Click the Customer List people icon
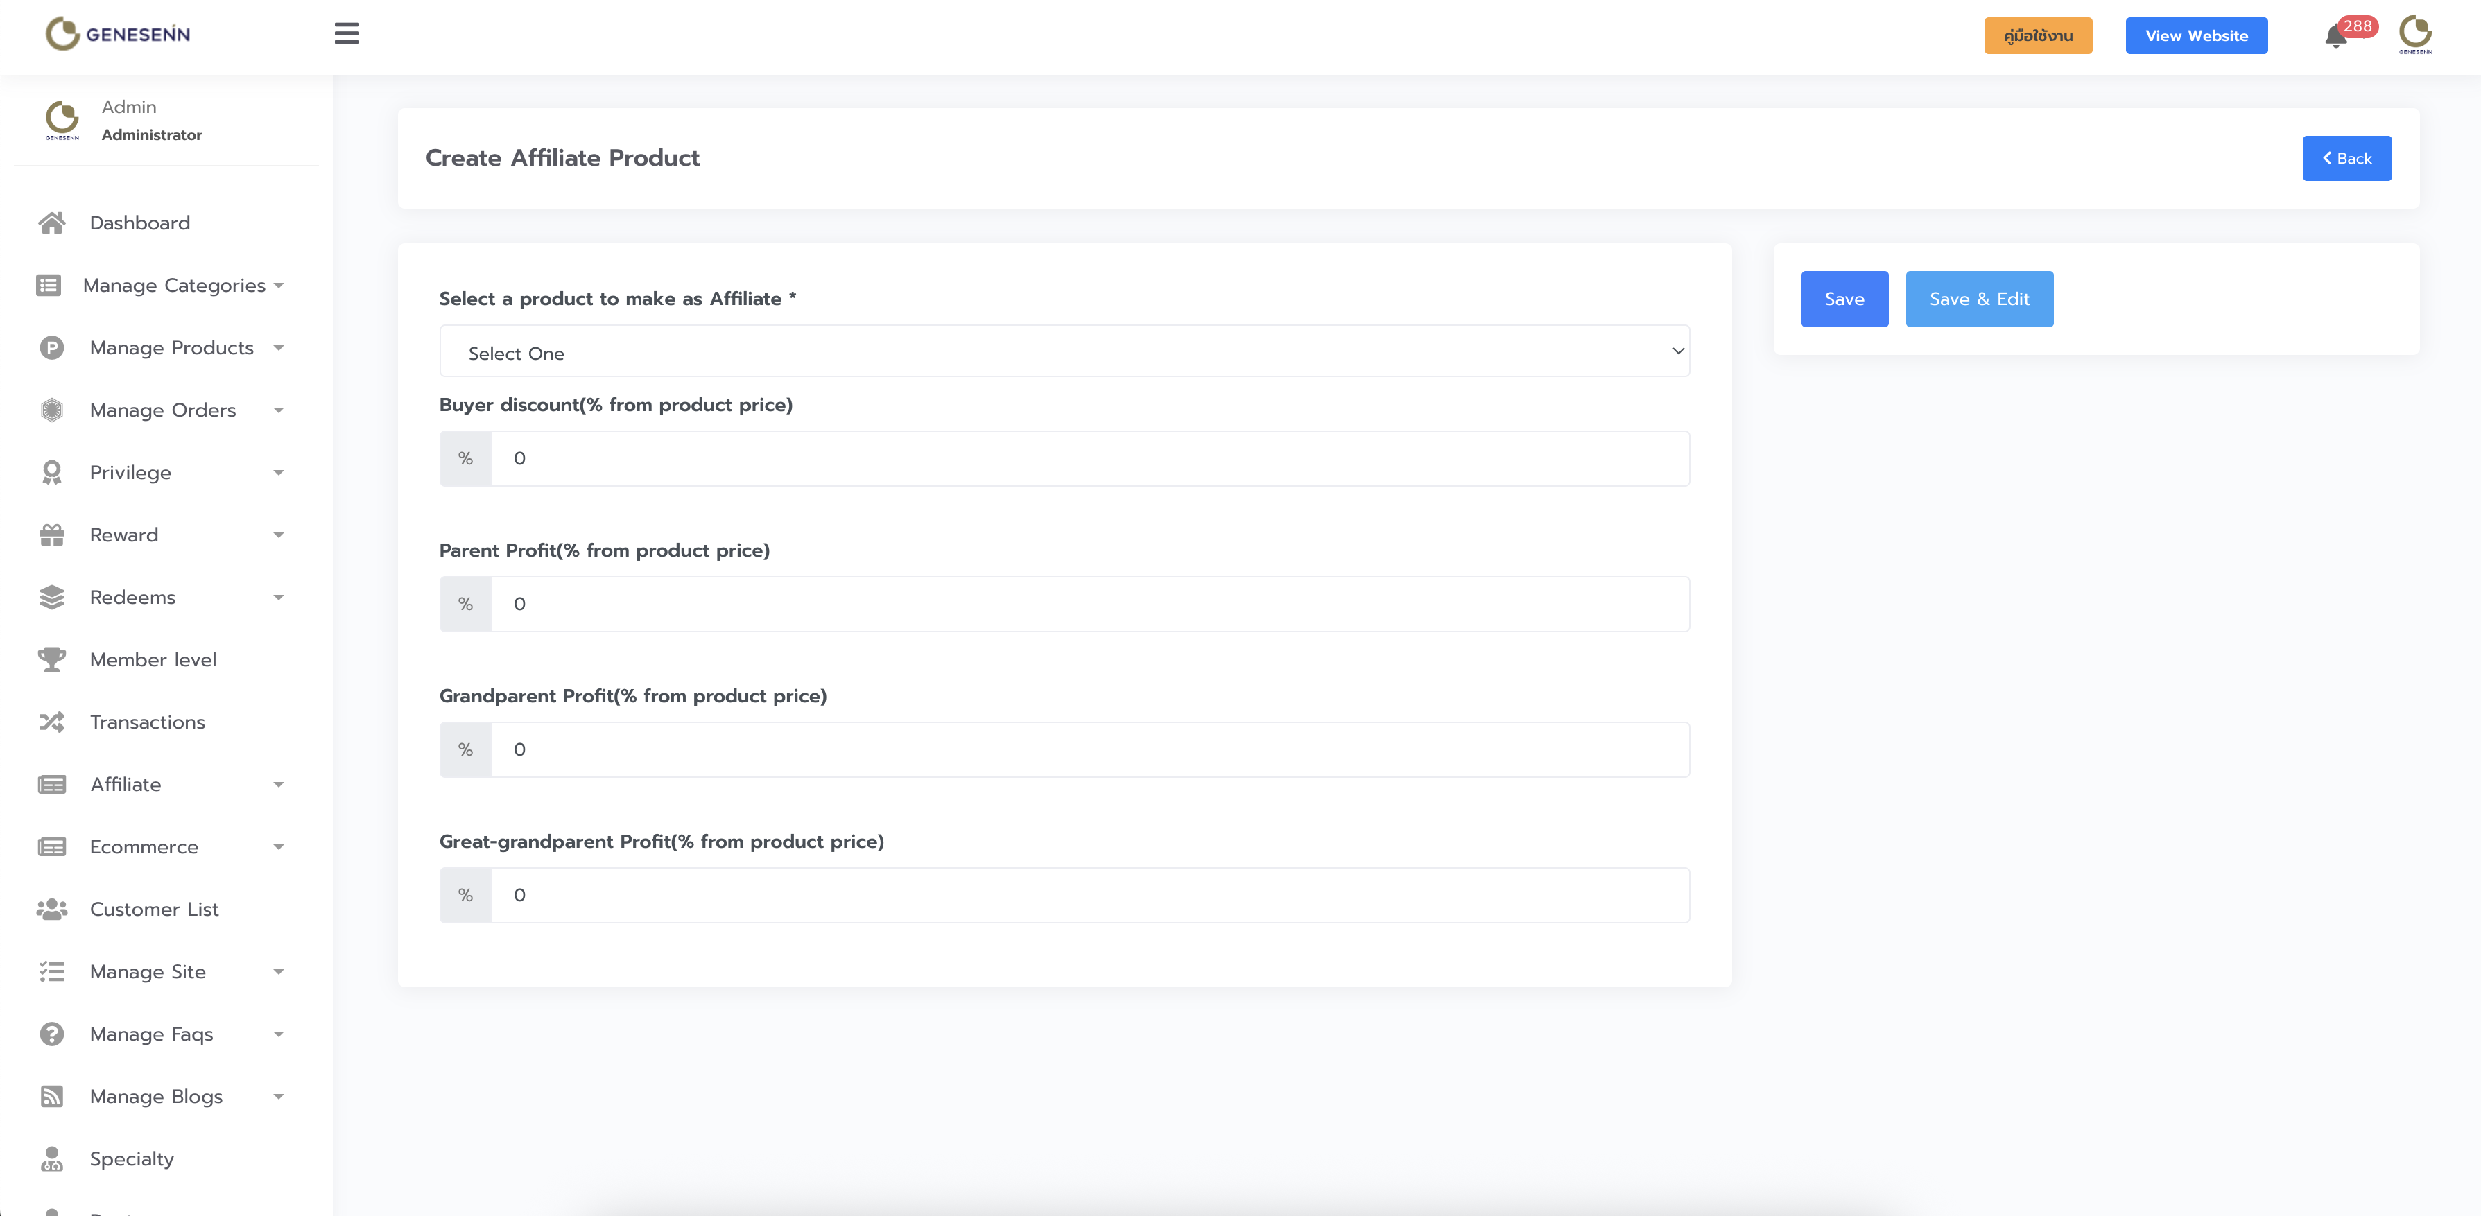The height and width of the screenshot is (1216, 2481). [x=52, y=909]
